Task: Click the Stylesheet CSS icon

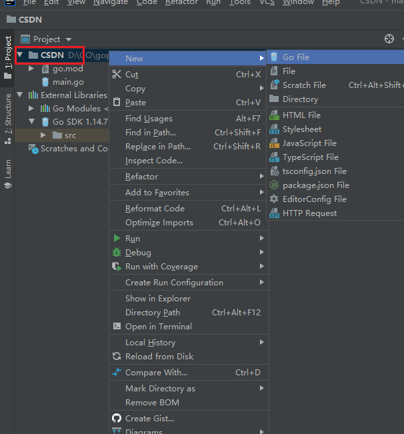Action: pyautogui.click(x=274, y=129)
